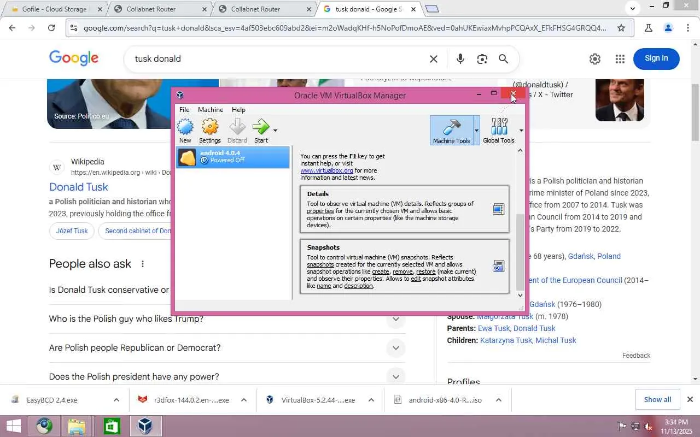Open File Explorer from the taskbar
Screen dimensions: 700x437
tap(77, 426)
